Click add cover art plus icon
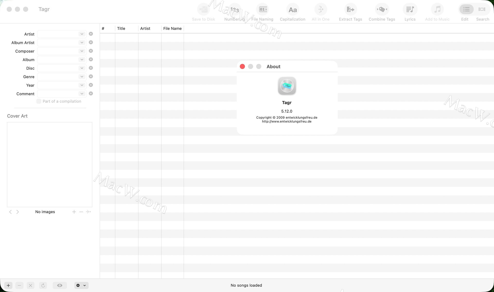The width and height of the screenshot is (494, 292). click(x=74, y=212)
